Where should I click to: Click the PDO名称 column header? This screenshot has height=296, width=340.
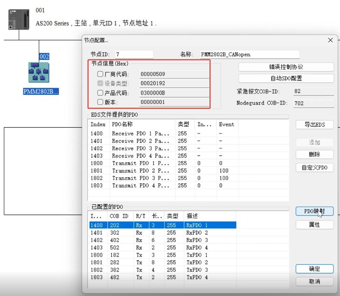tap(142, 125)
